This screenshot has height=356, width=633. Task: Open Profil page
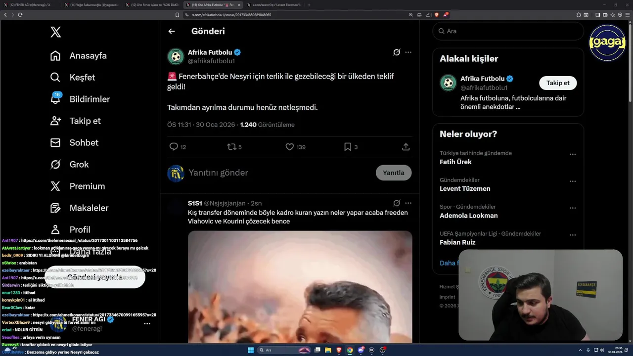pos(70,230)
